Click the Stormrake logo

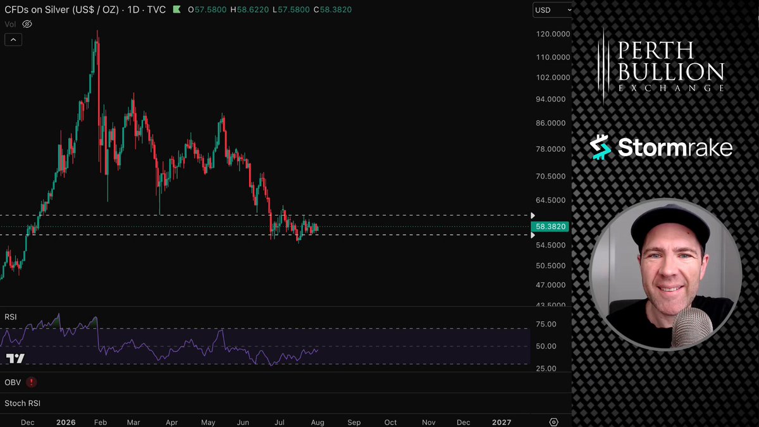tap(661, 147)
